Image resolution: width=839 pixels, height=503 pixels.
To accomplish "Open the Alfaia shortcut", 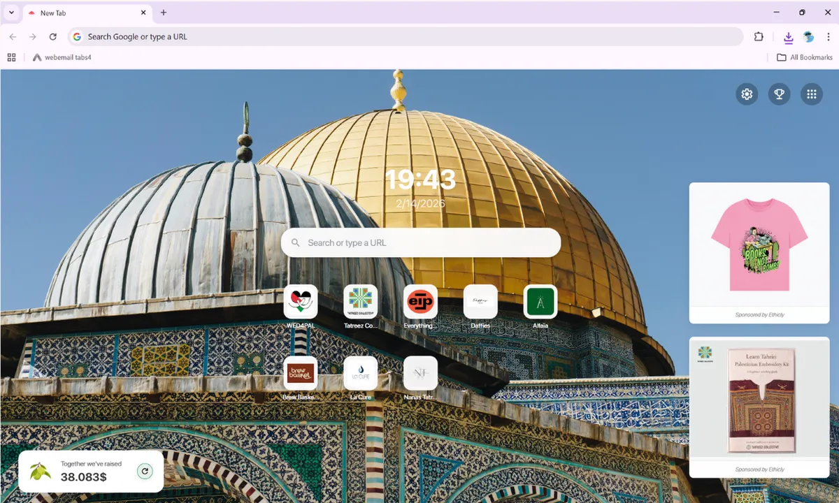I will tap(540, 302).
